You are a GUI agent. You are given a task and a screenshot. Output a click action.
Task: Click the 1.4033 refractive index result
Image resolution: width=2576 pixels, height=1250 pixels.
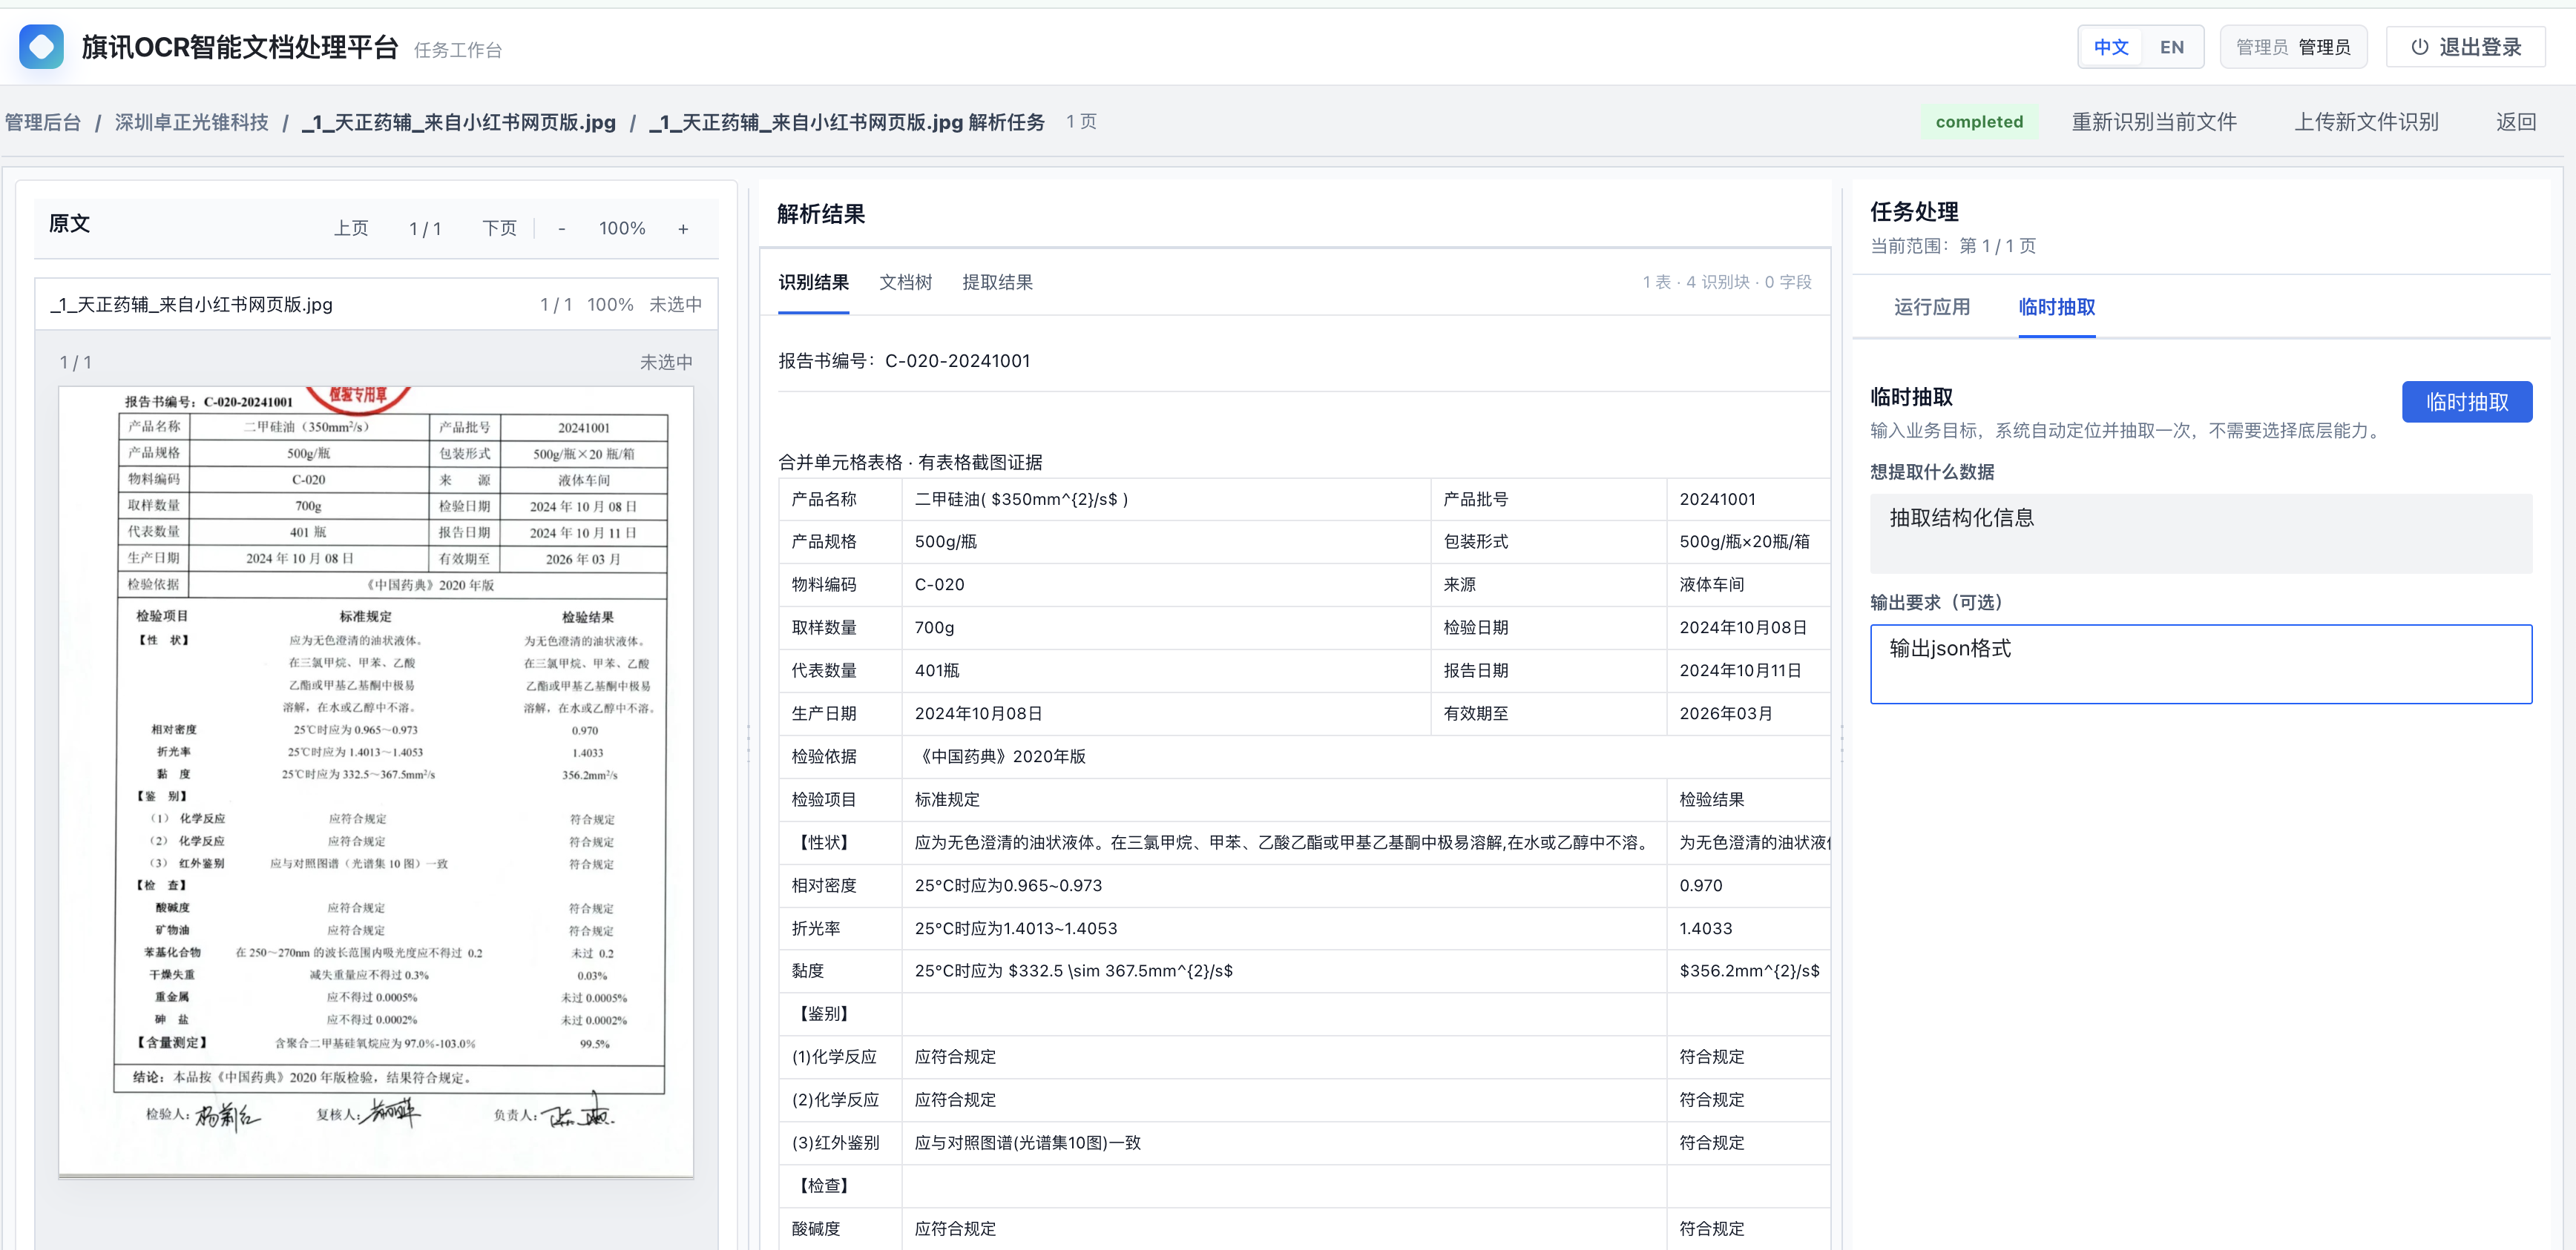(x=1747, y=929)
